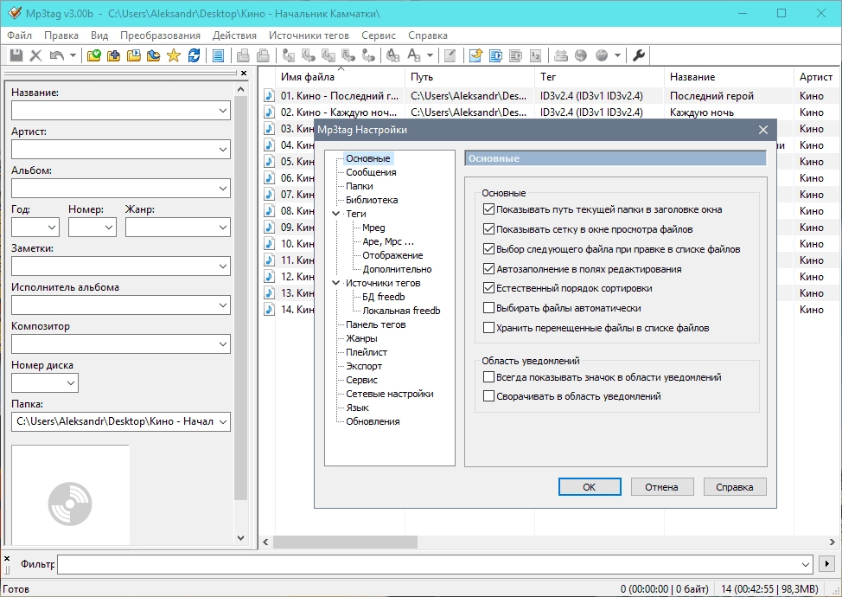Click the blue arrow folder icon beside the star
The height and width of the screenshot is (597, 842).
[x=154, y=55]
